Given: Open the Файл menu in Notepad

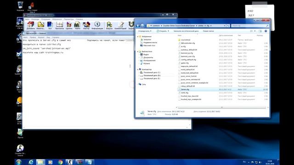Looking at the screenshot, I should tap(25, 38).
